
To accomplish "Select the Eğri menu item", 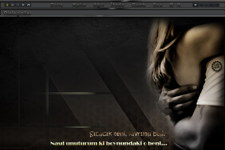I will (x=98, y=5).
